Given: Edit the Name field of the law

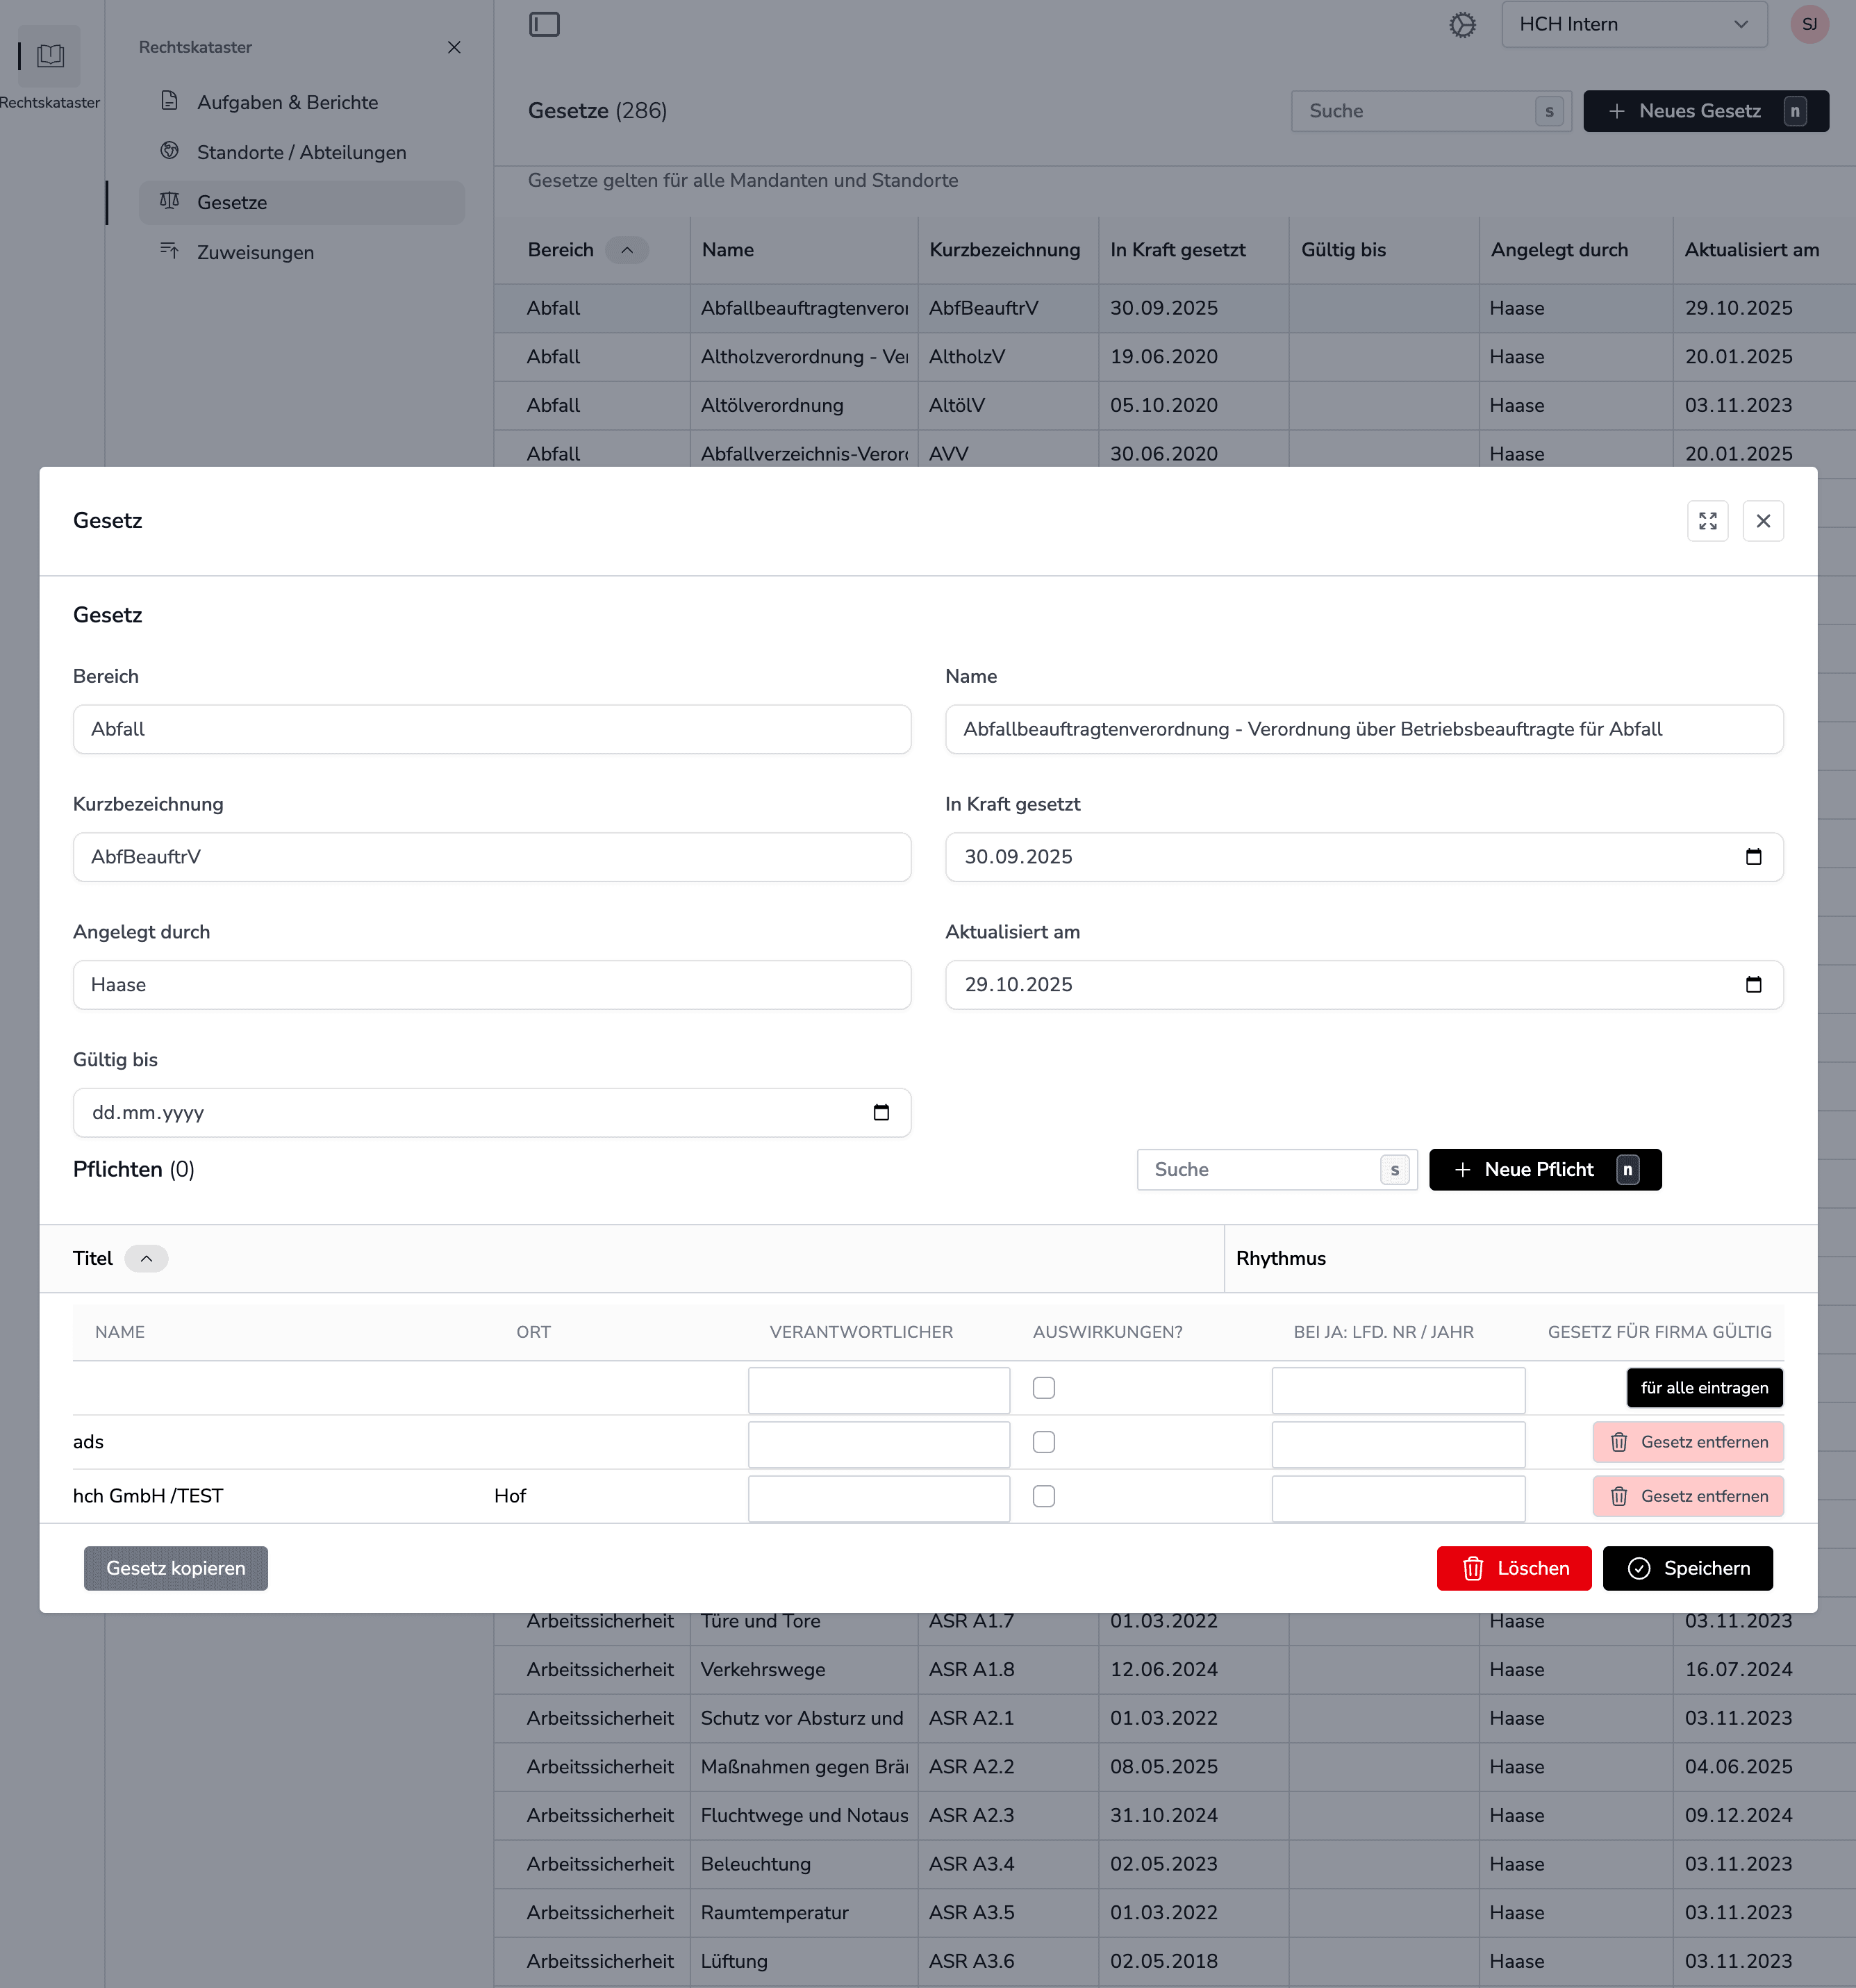Looking at the screenshot, I should pyautogui.click(x=1364, y=729).
